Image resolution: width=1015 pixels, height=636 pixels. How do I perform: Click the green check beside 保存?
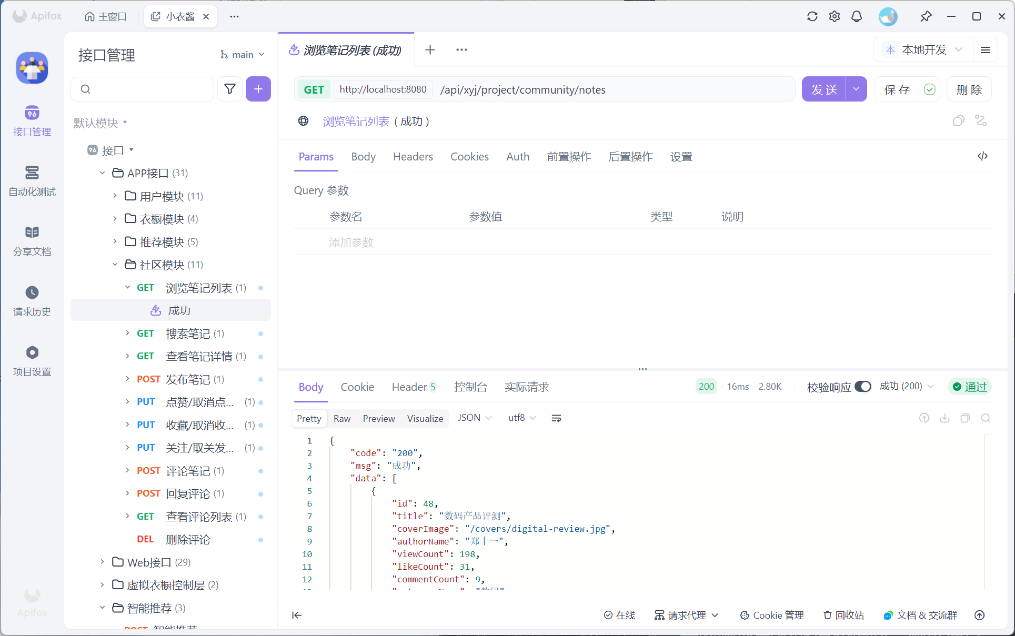coord(930,89)
